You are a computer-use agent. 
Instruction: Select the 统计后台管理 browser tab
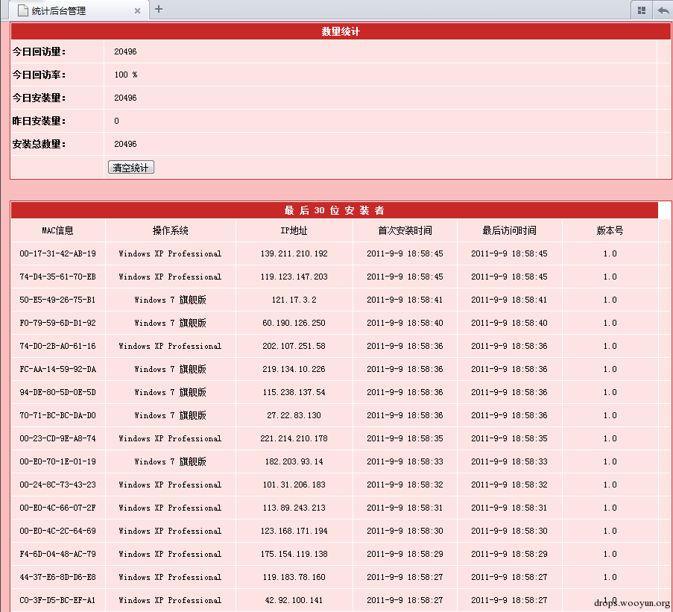click(x=79, y=10)
